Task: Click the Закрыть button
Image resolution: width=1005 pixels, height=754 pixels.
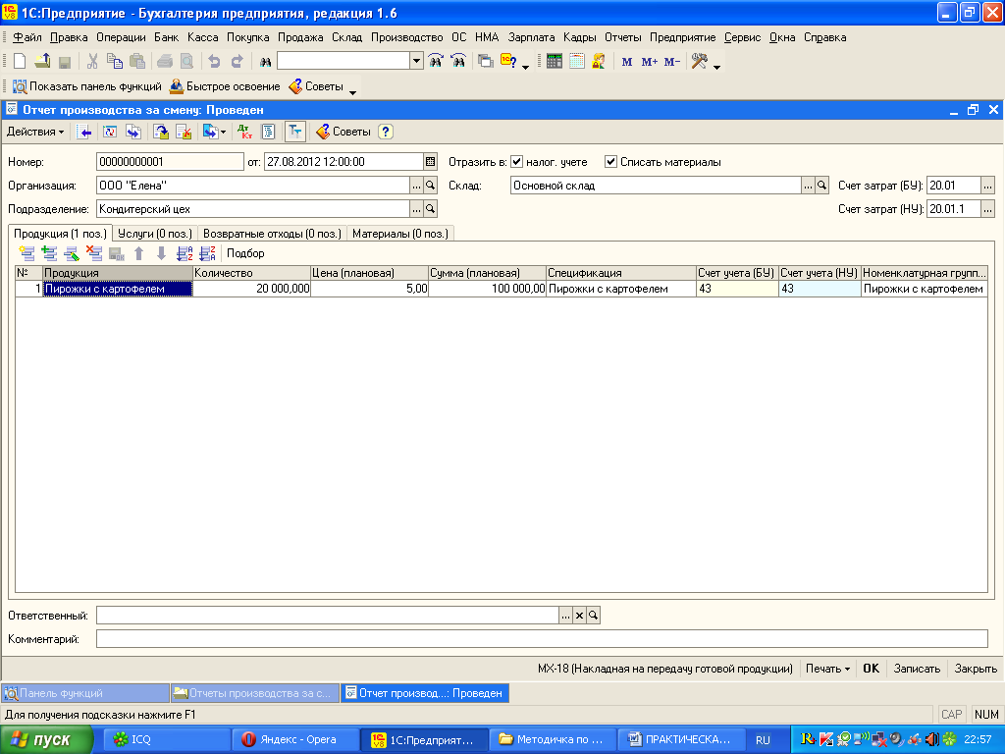Action: (976, 669)
